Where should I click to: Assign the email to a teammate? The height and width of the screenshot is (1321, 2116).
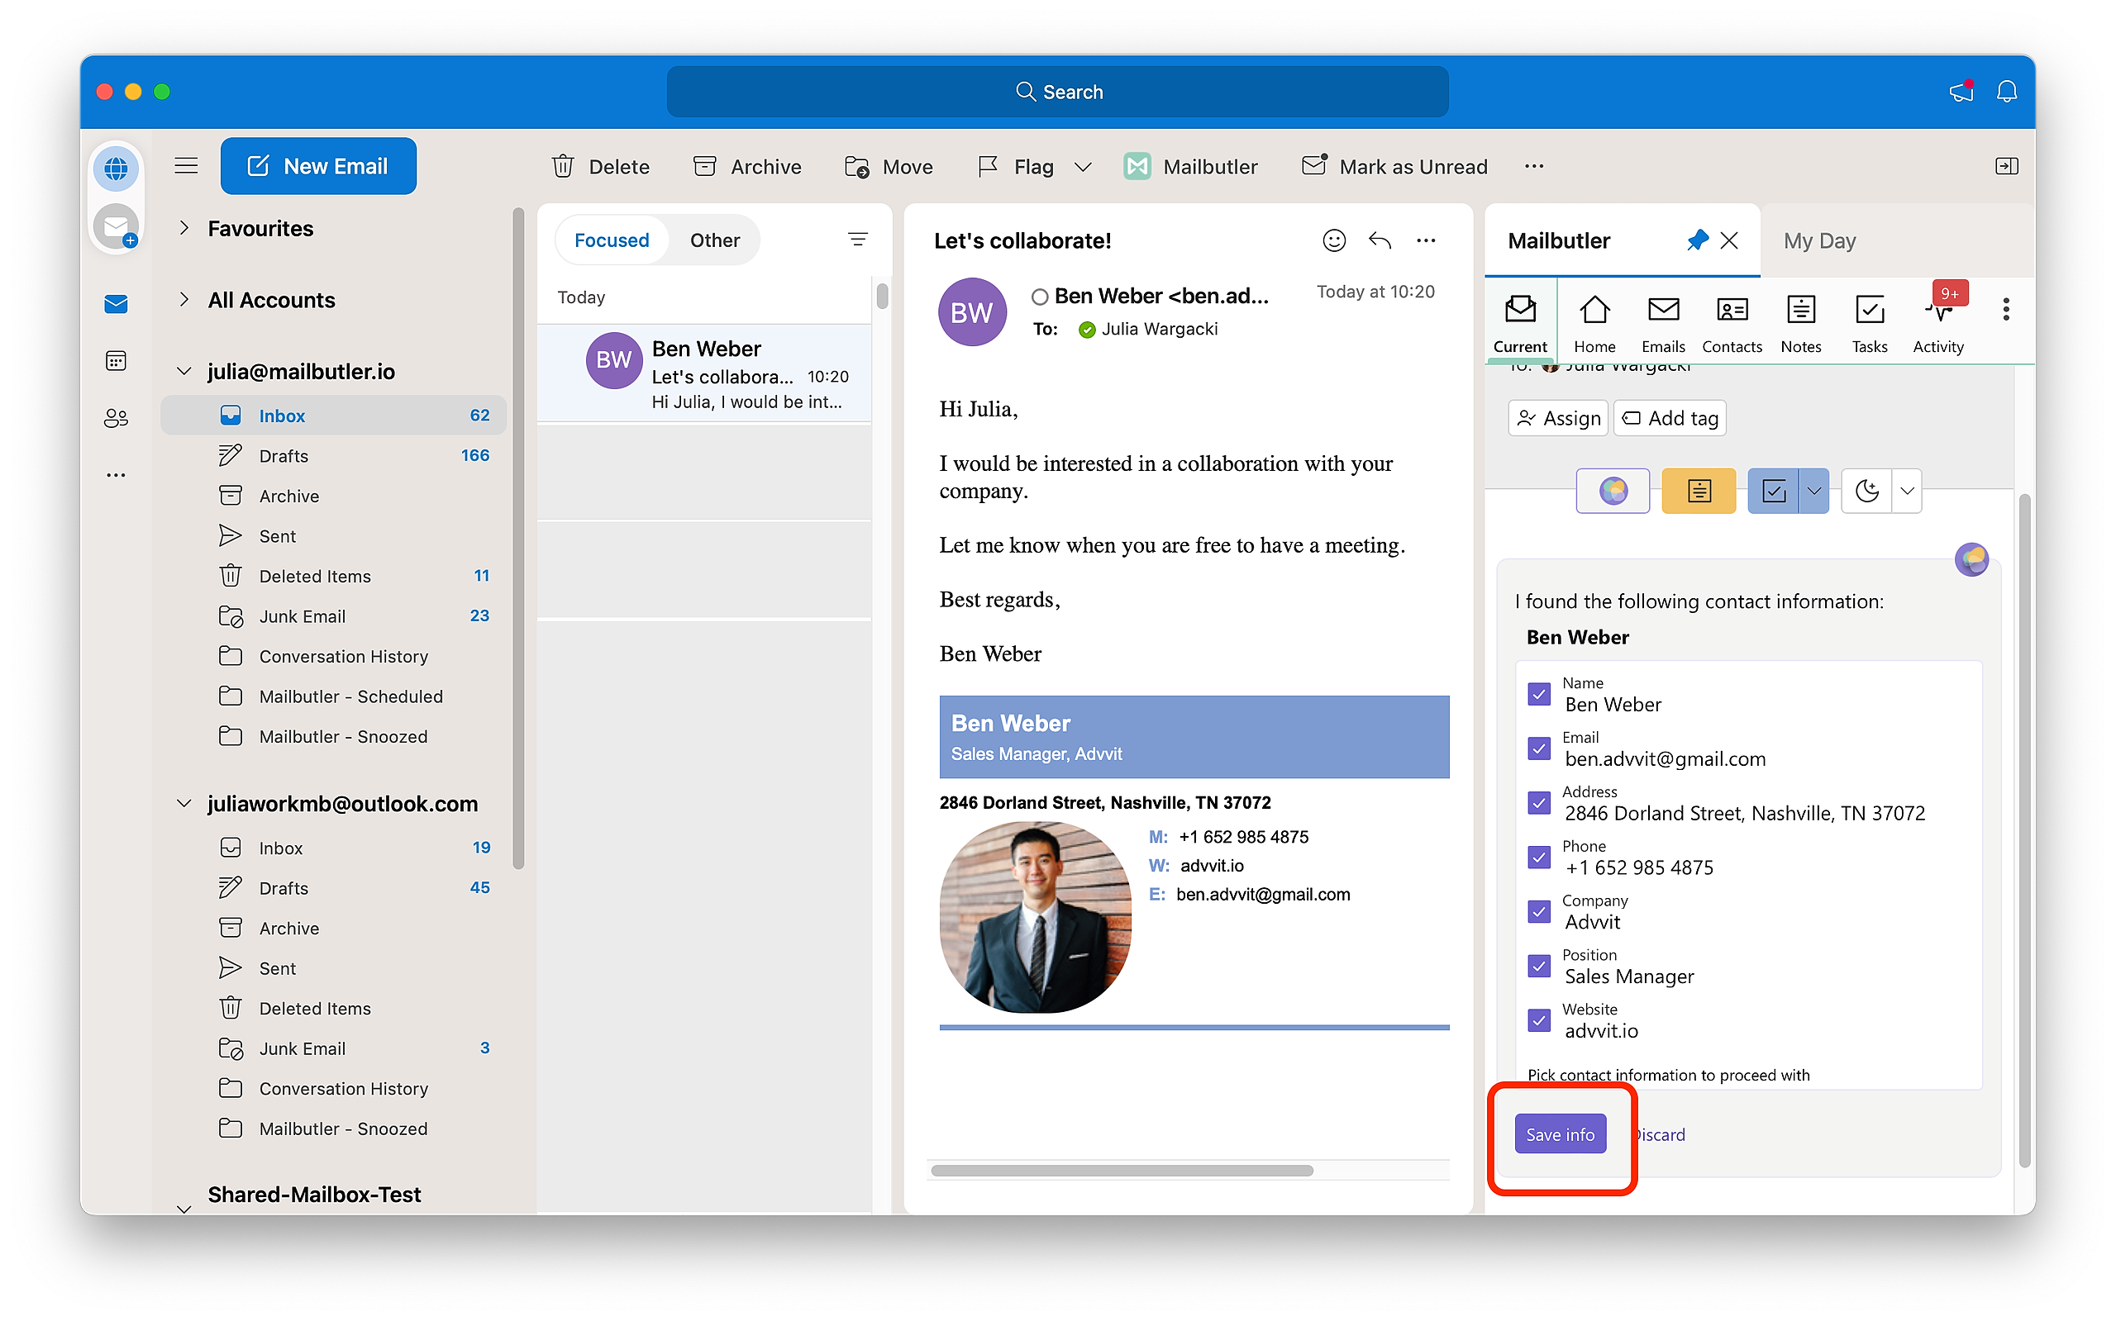tap(1558, 418)
